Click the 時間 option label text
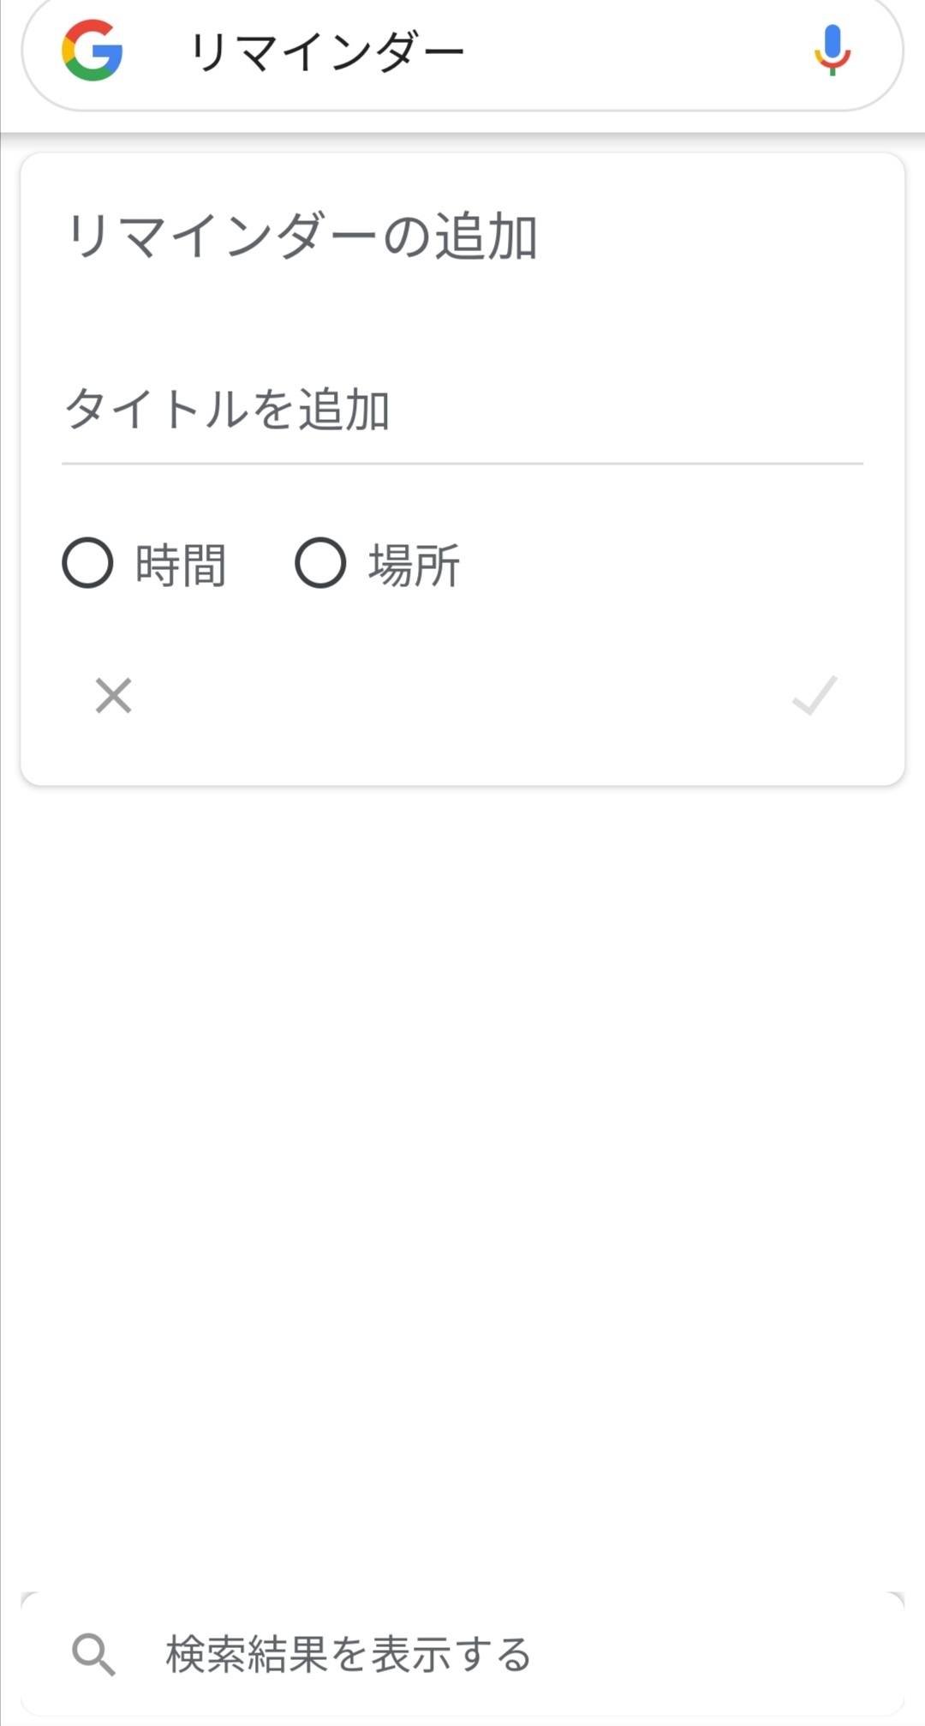This screenshot has width=925, height=1726. tap(181, 566)
